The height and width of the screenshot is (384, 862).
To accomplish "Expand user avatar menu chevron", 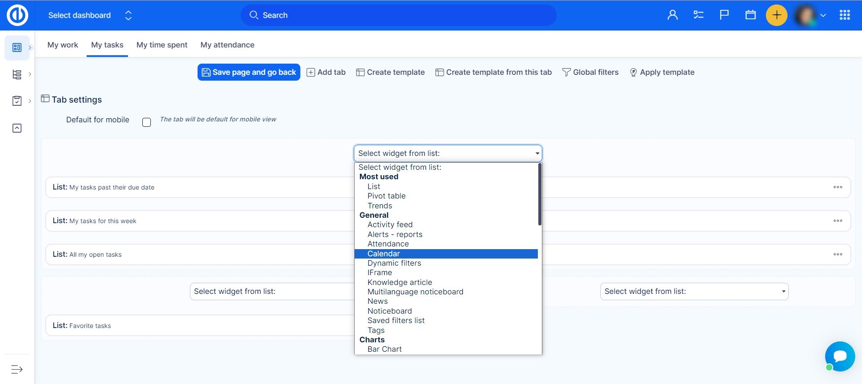I will click(823, 15).
